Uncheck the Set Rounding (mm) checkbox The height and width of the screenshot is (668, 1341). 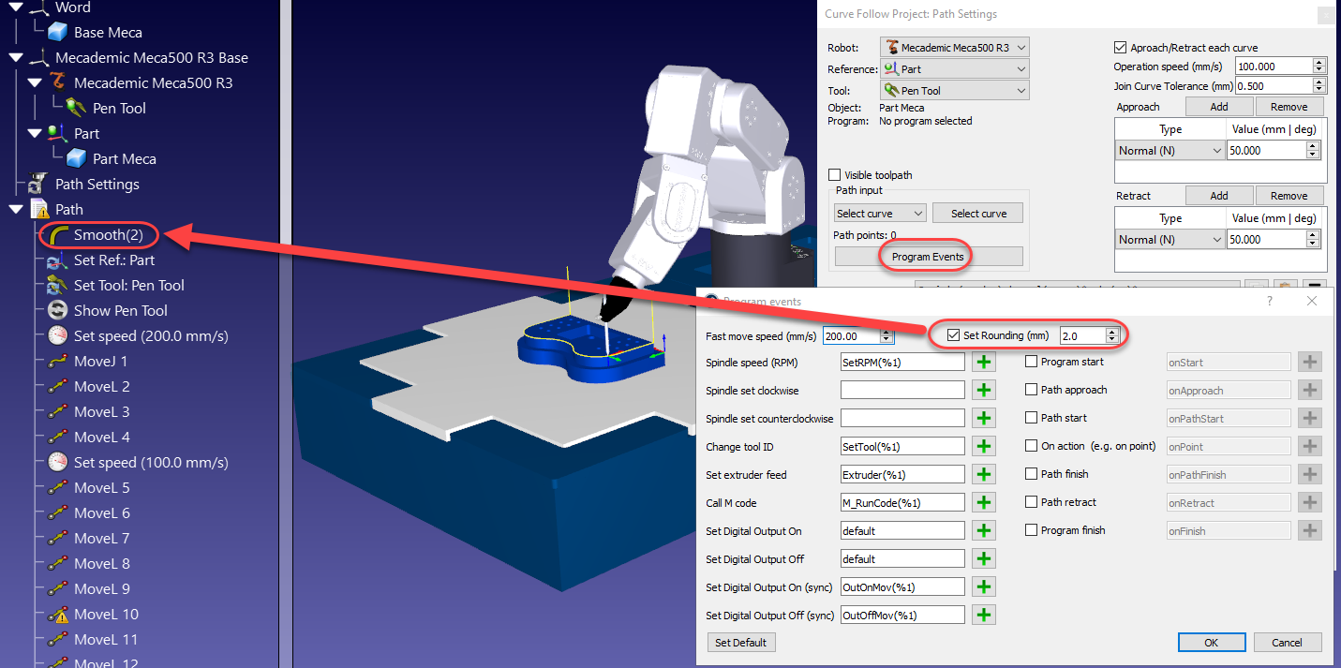tap(954, 335)
